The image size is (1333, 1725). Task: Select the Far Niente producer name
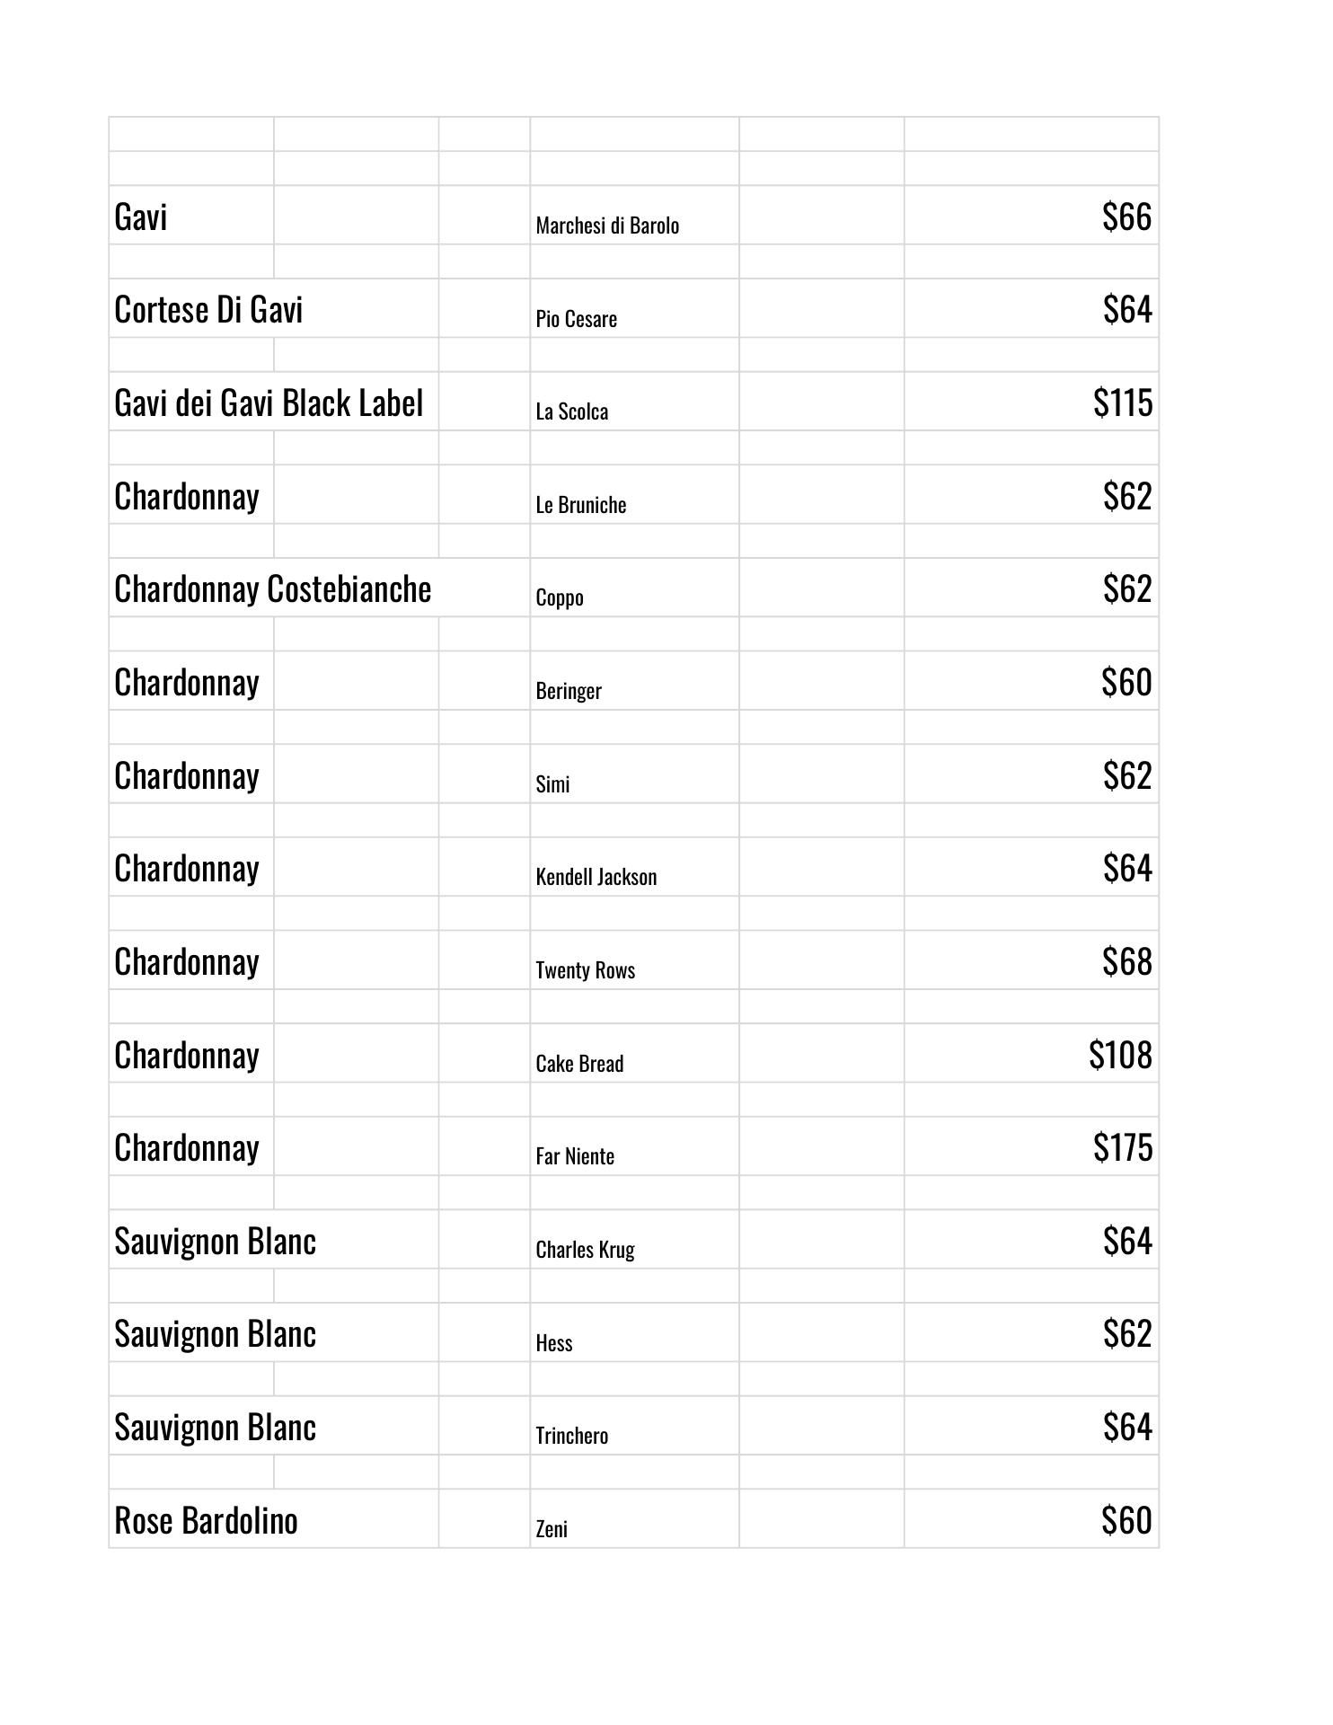point(575,1156)
